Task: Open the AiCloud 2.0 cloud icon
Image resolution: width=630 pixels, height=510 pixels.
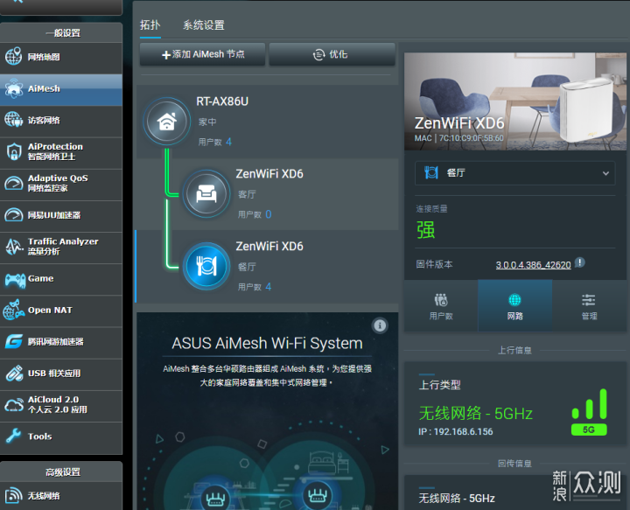Action: (14, 405)
